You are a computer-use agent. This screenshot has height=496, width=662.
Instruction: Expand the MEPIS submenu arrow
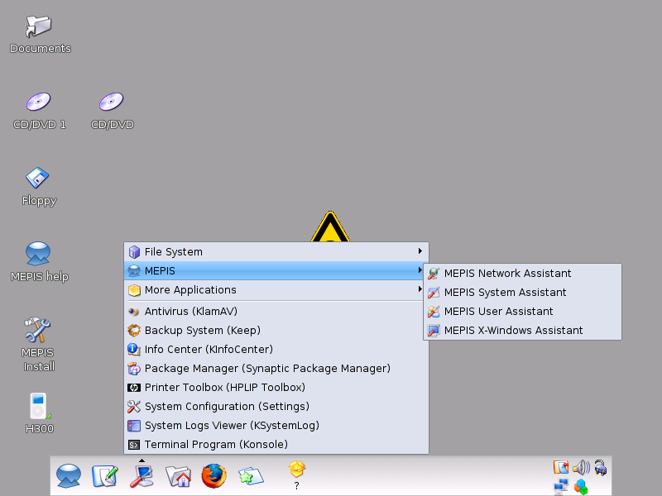coord(420,270)
